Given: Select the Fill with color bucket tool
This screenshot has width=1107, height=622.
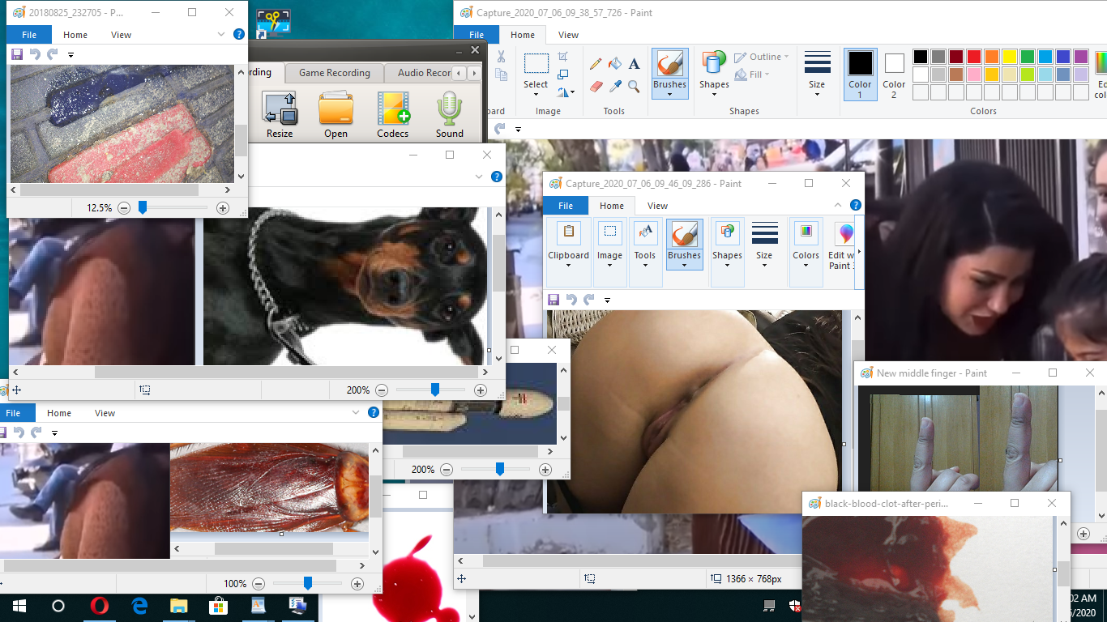Looking at the screenshot, I should tap(615, 64).
